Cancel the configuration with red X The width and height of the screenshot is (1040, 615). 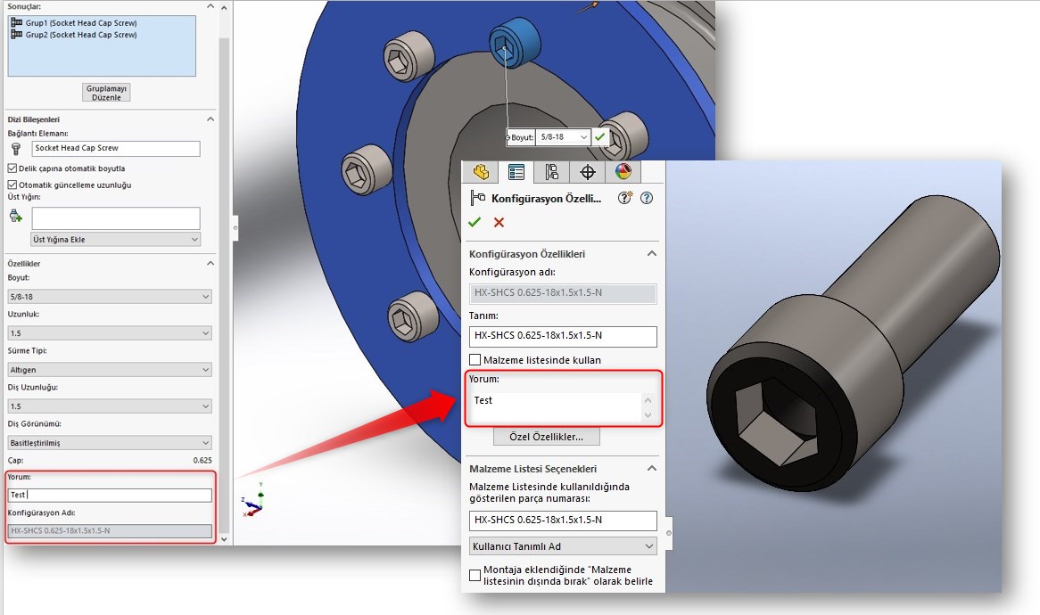pyautogui.click(x=499, y=223)
